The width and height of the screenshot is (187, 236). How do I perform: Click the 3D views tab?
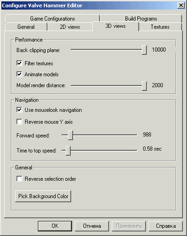click(x=115, y=26)
